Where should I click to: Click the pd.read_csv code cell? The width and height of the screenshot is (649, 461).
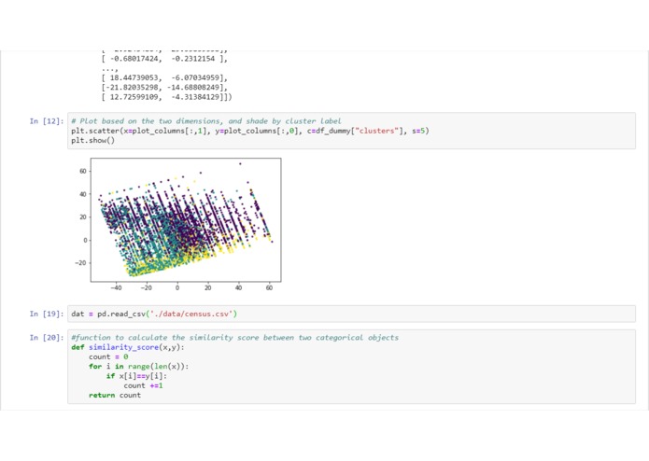(x=351, y=314)
